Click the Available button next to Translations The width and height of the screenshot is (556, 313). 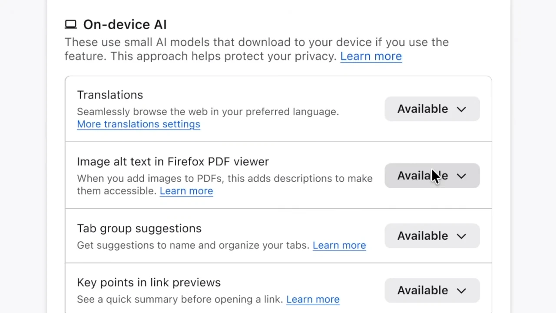click(x=432, y=109)
